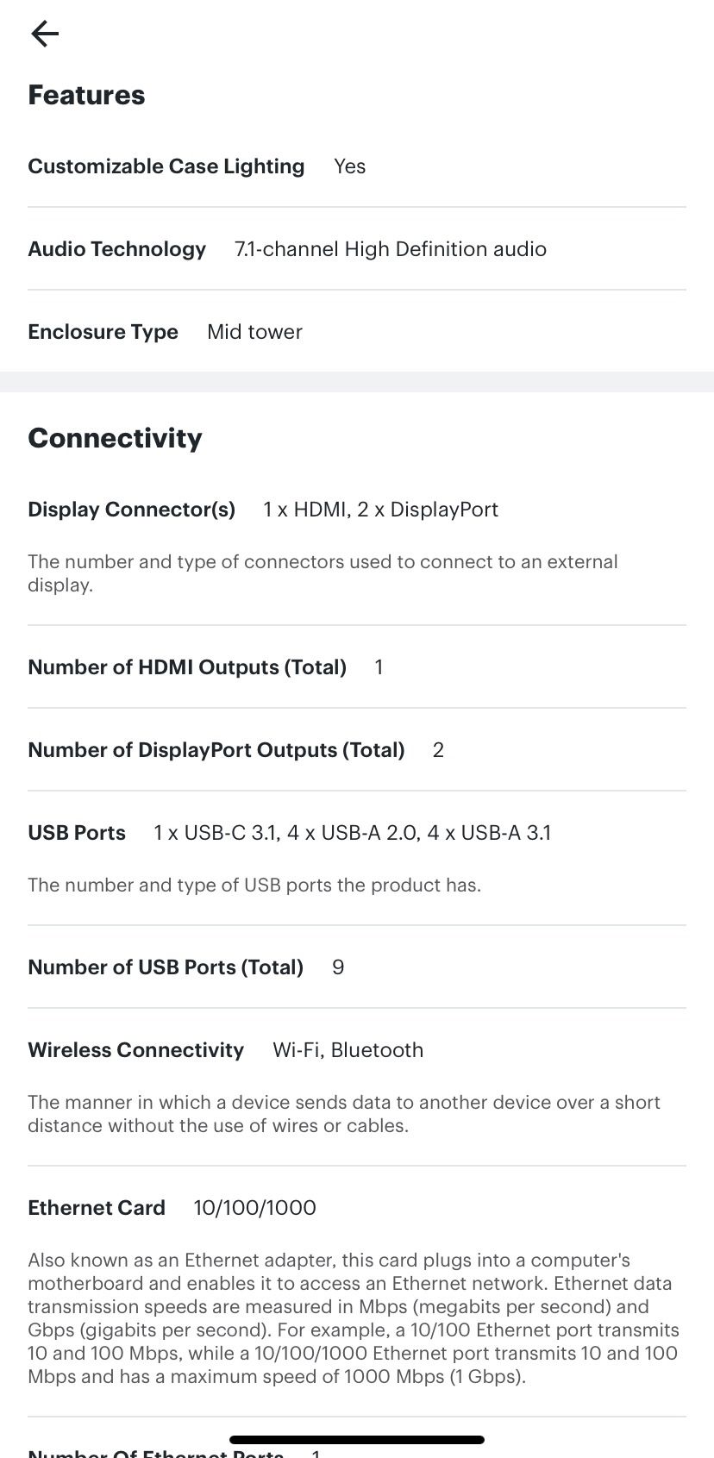Tap the Wi-Fi, Bluetooth value

point(348,1050)
